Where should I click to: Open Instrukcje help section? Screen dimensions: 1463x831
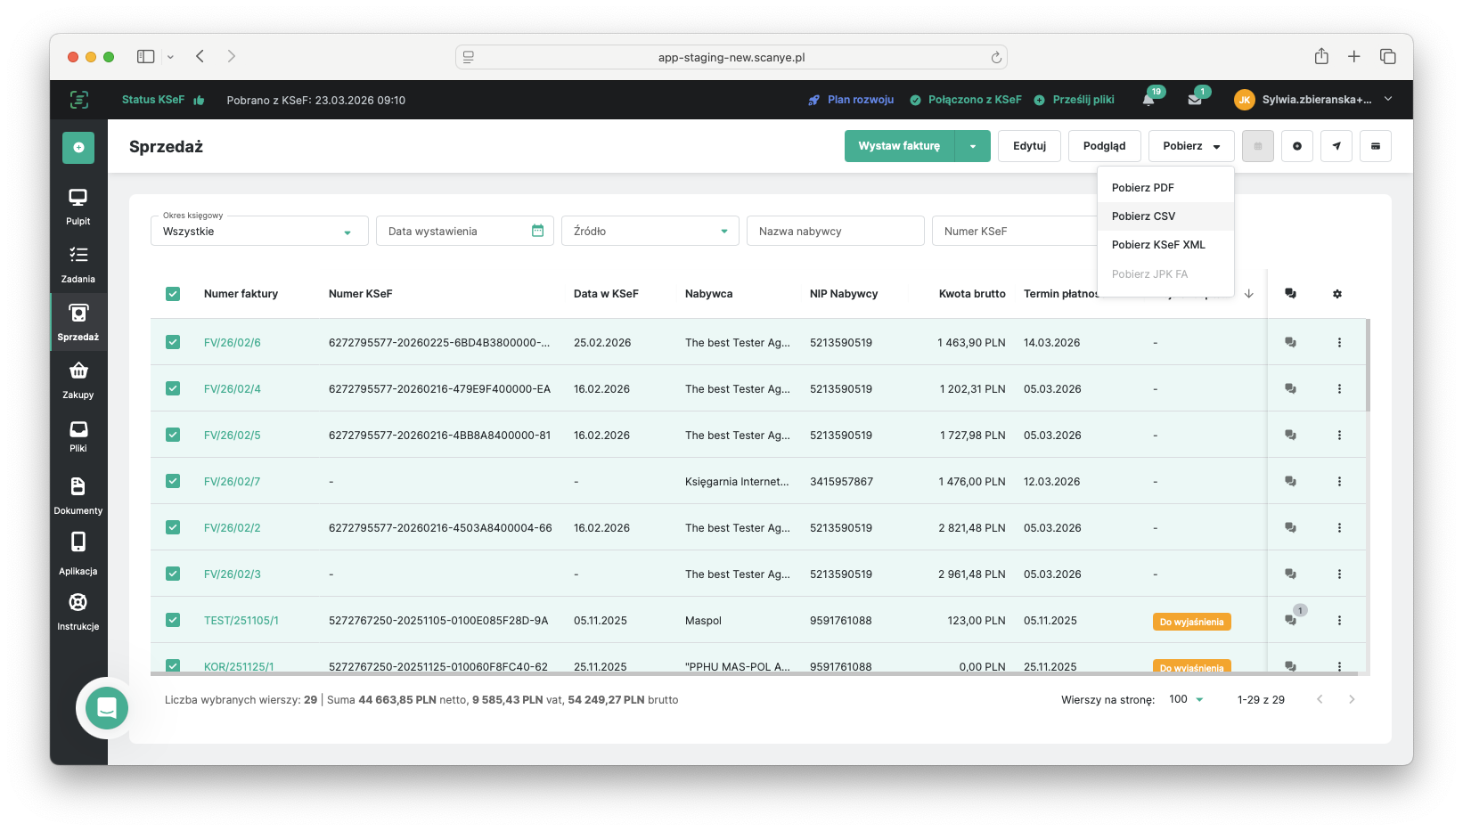[78, 611]
